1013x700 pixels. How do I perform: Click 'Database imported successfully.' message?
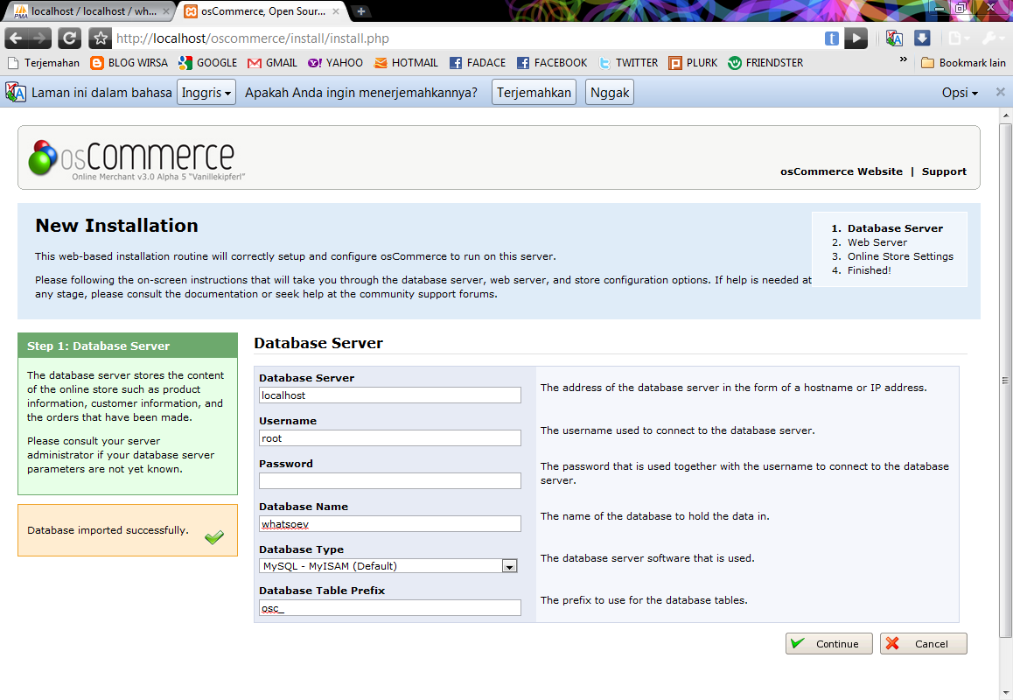click(x=108, y=530)
